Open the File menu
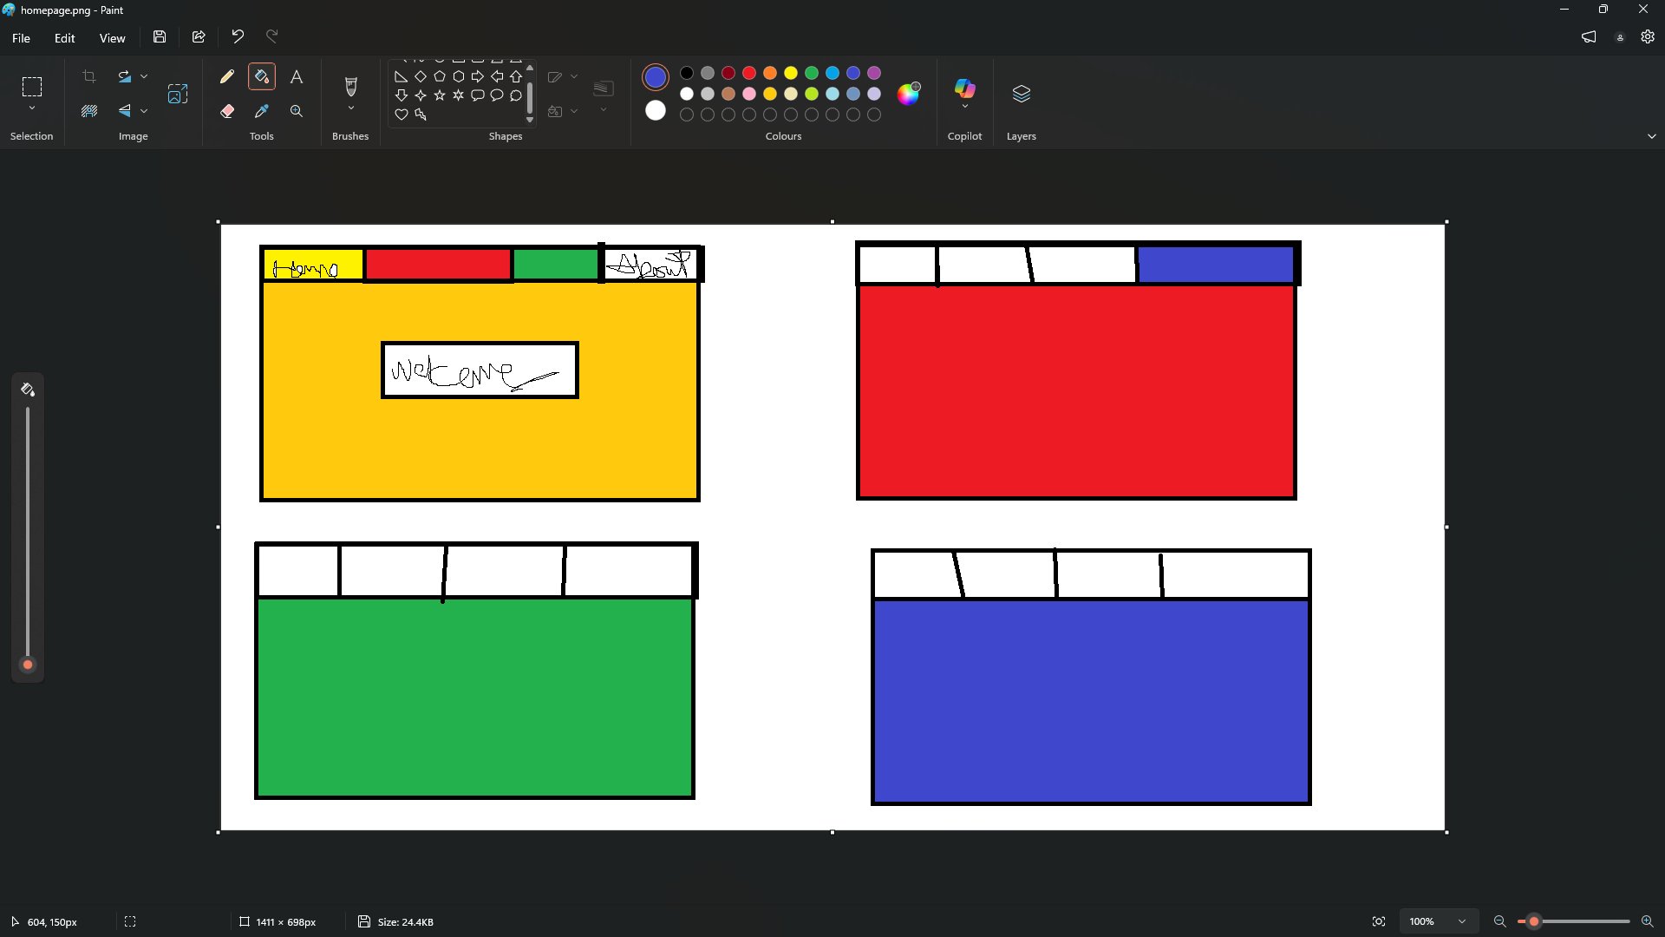The width and height of the screenshot is (1665, 937). 21,38
